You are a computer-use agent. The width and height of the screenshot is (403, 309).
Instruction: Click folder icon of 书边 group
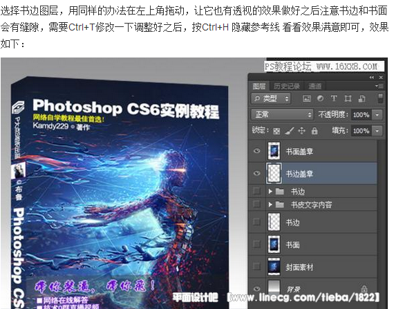point(280,191)
